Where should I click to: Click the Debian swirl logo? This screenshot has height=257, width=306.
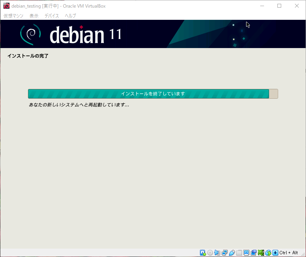pos(31,34)
